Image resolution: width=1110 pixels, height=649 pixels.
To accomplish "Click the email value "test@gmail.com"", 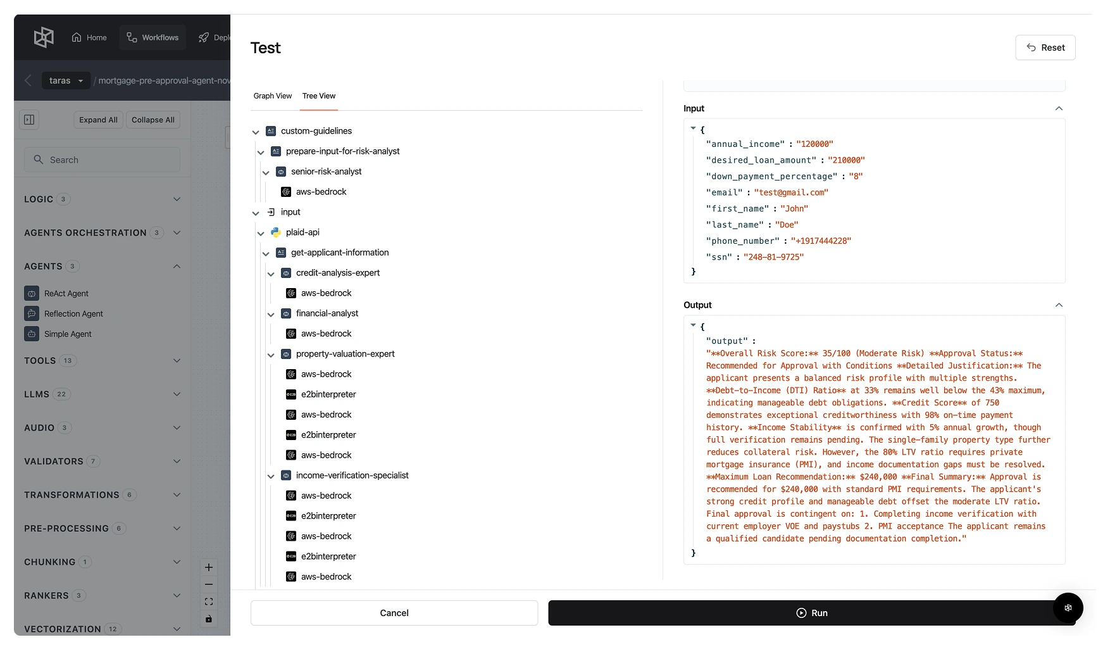I will pos(791,192).
